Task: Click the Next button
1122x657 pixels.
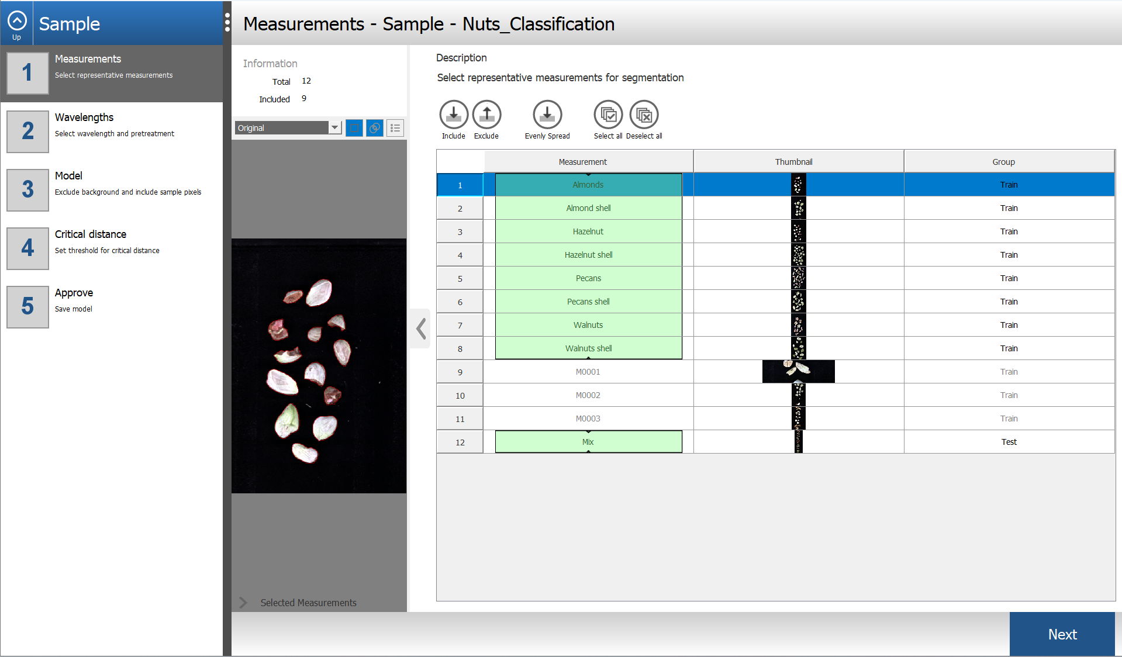Action: pos(1062,634)
